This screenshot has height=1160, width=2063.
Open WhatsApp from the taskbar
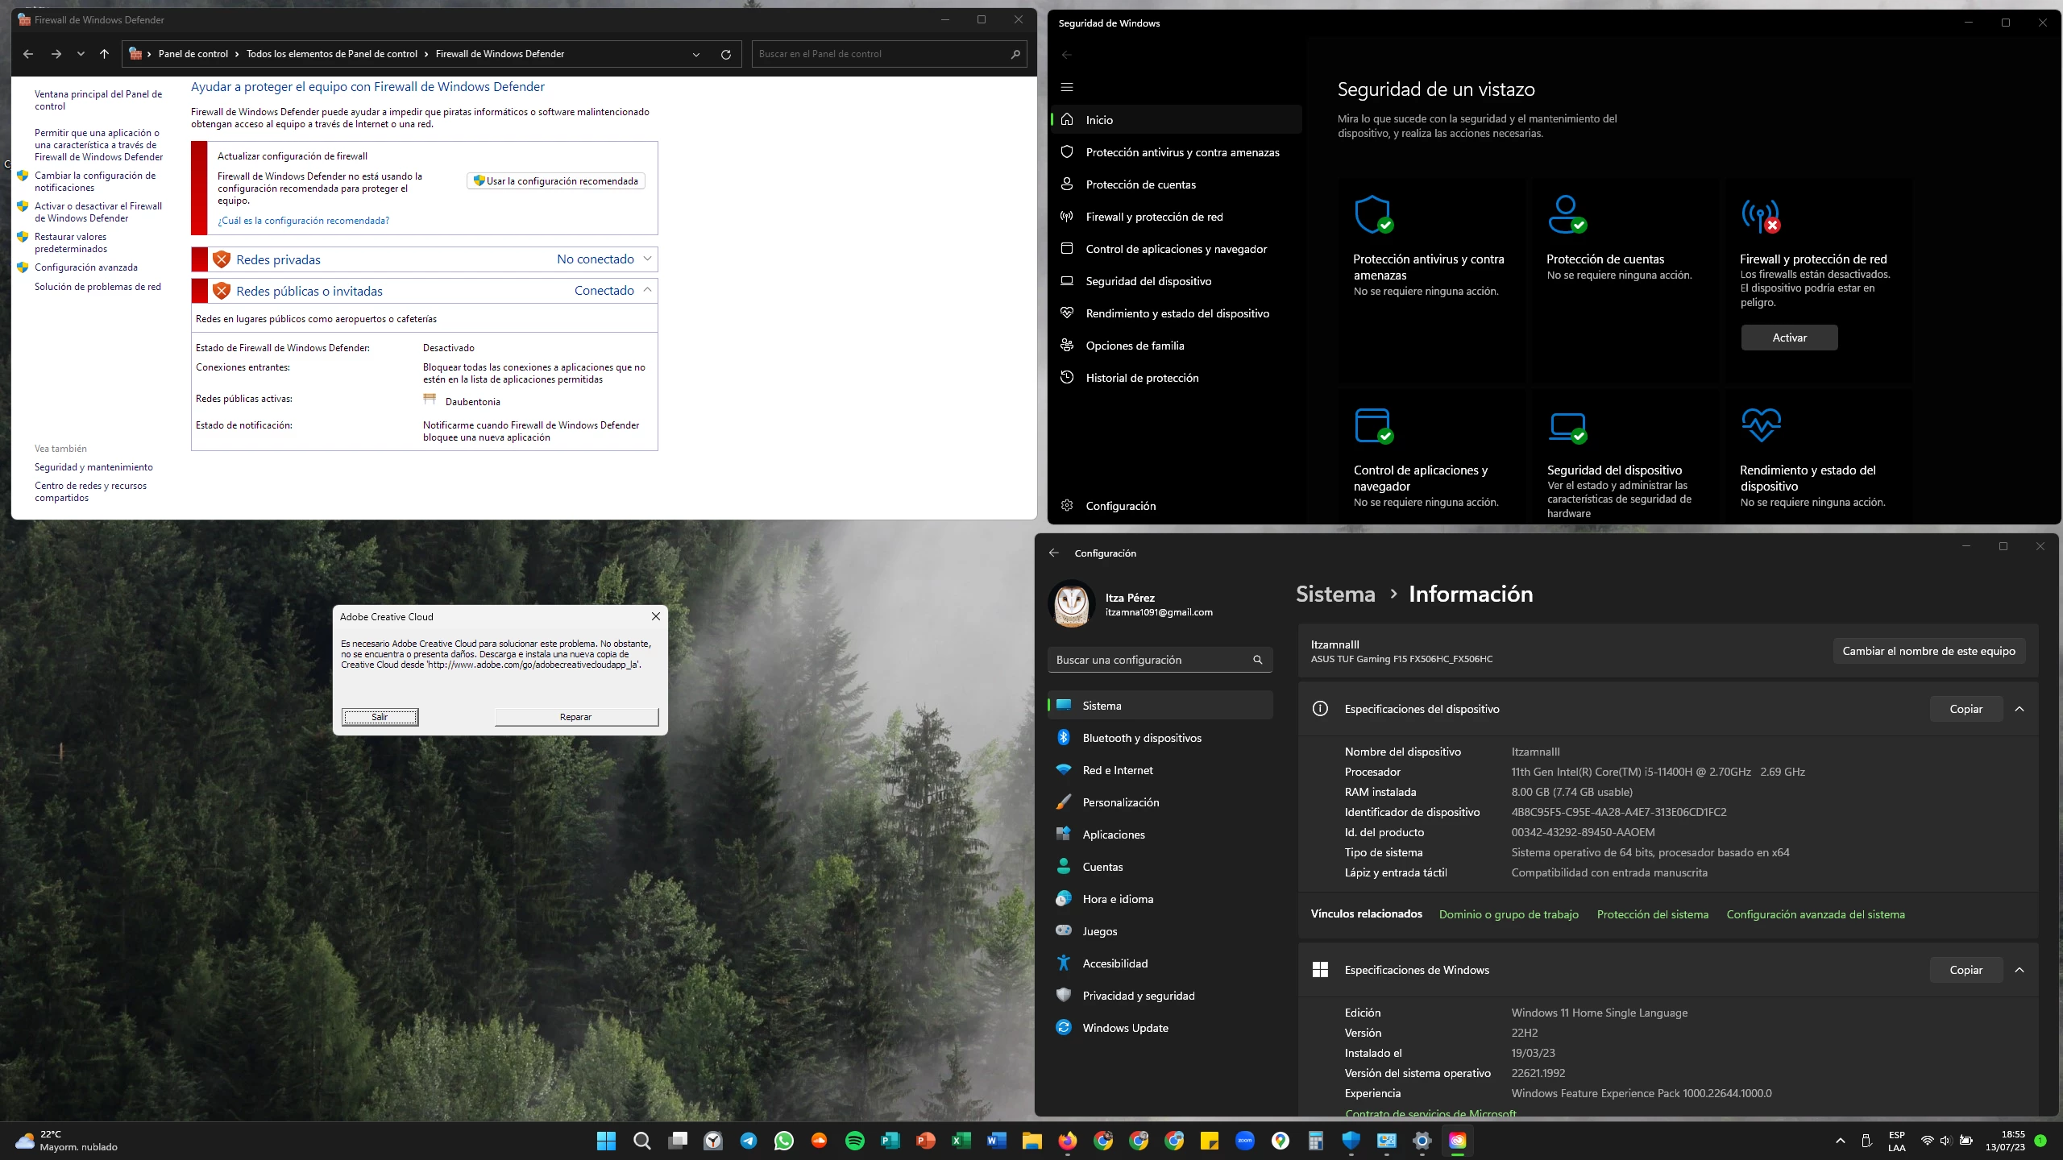[783, 1141]
